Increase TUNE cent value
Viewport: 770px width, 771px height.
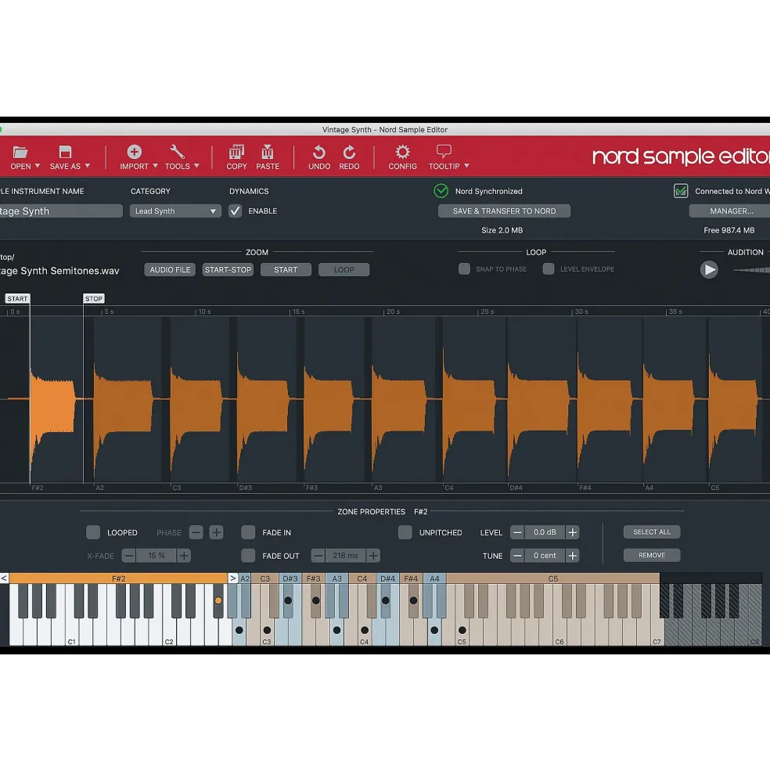(572, 556)
